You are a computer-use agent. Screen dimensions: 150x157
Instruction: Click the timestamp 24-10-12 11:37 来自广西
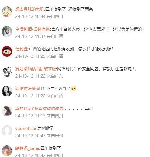point(39,36)
